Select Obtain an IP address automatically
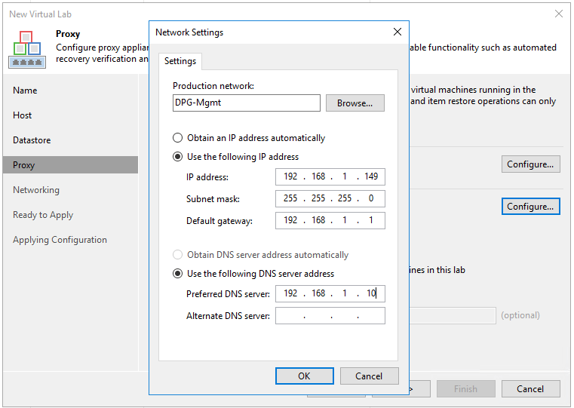Viewport: 574px width, 408px height. (178, 138)
